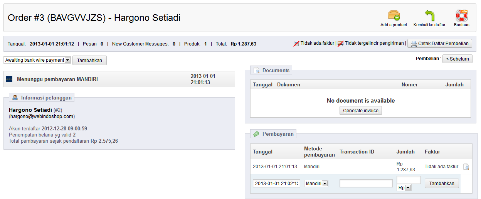Go to previous order with Sebelum
Screen dimensions: 481x199
coord(457,59)
